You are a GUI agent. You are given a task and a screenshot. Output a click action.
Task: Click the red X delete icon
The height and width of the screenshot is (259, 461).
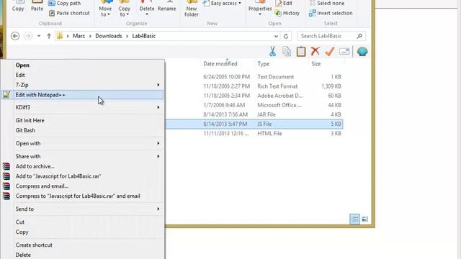pyautogui.click(x=315, y=51)
